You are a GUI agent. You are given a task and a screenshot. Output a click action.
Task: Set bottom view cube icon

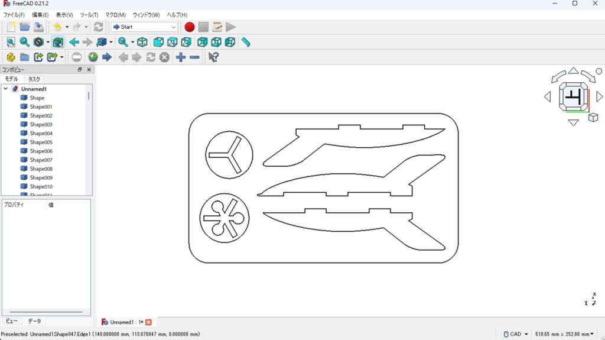click(x=216, y=42)
